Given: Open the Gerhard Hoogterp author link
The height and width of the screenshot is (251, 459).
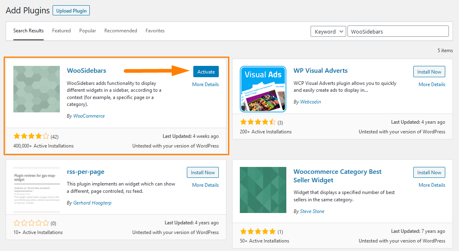Looking at the screenshot, I should click(92, 203).
